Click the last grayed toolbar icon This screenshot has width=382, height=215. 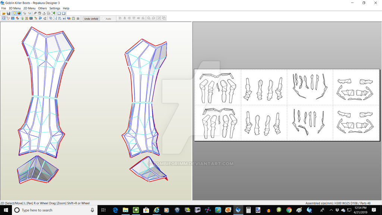coord(164,18)
